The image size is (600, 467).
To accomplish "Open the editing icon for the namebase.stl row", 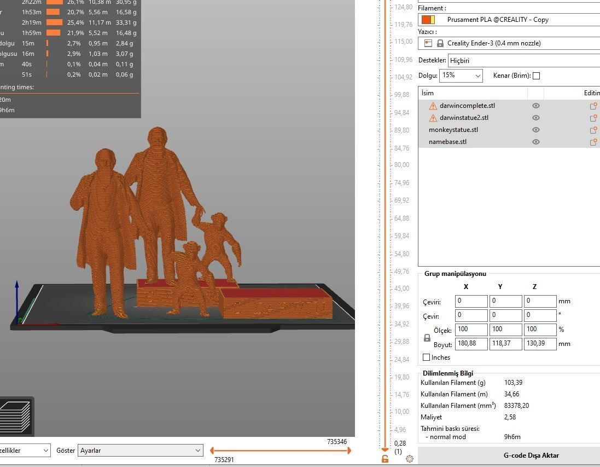I will (593, 142).
